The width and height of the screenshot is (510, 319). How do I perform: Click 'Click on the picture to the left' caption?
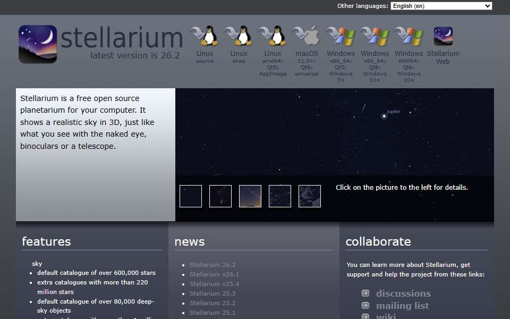click(x=402, y=188)
